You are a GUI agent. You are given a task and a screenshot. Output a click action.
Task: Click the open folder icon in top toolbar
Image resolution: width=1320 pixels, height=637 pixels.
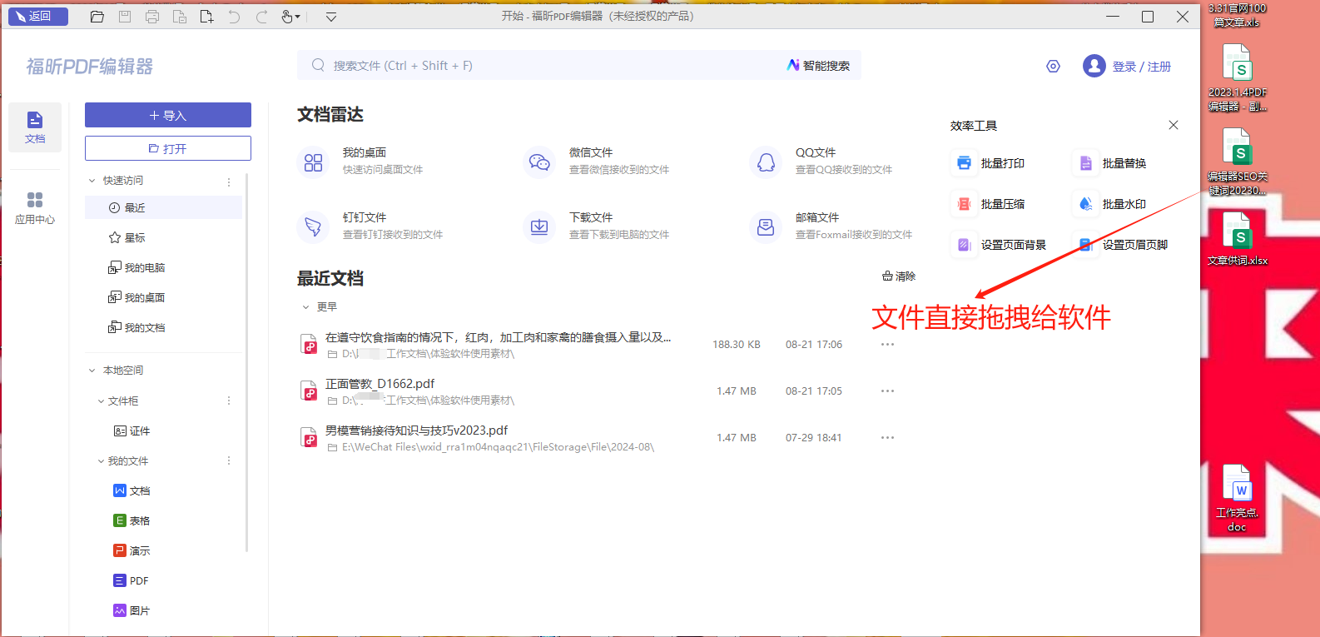[x=97, y=17]
